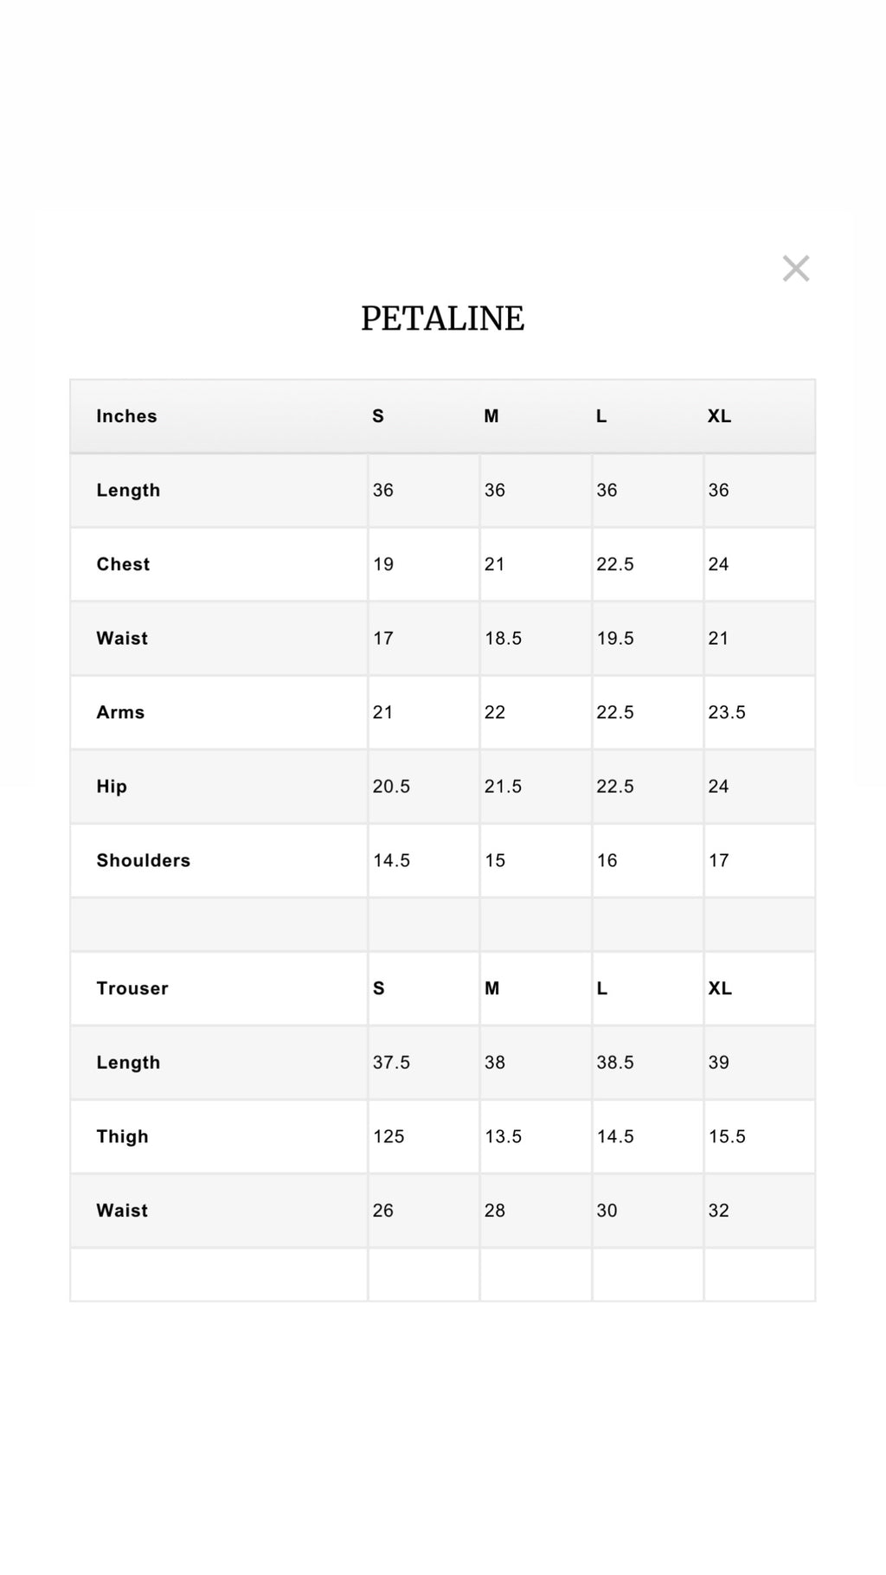
Task: Select the Shoulders value for size L
Action: pos(607,860)
